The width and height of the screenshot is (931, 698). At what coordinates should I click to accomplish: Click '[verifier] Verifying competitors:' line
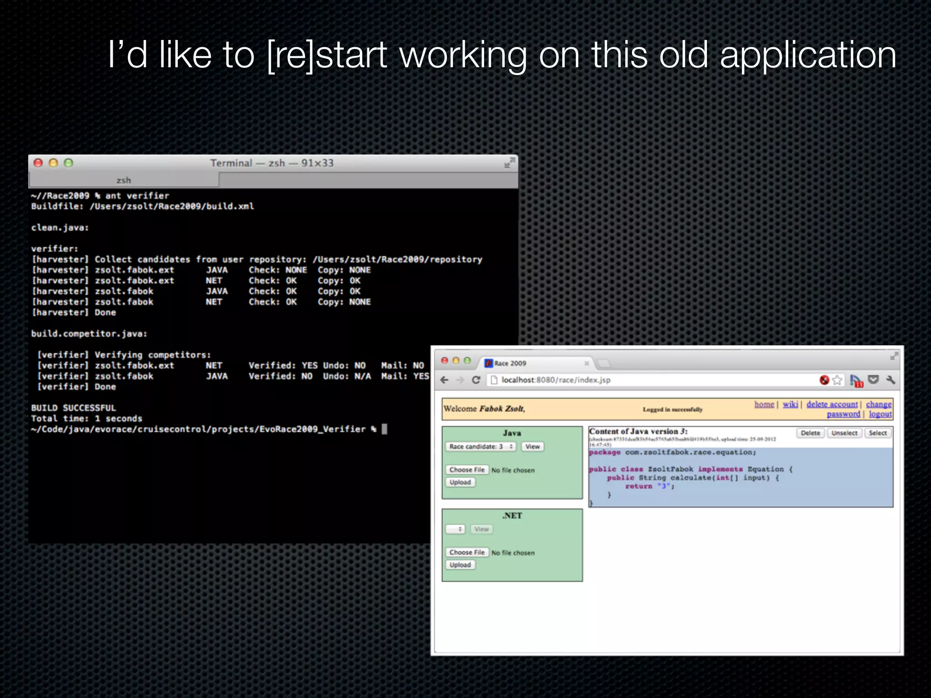point(124,355)
